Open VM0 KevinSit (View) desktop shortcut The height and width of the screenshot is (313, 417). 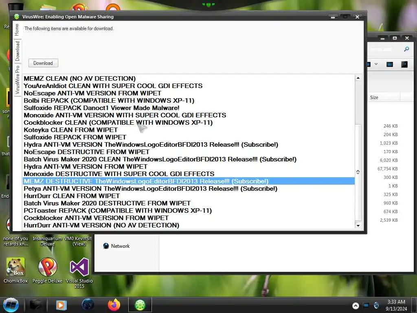click(79, 241)
